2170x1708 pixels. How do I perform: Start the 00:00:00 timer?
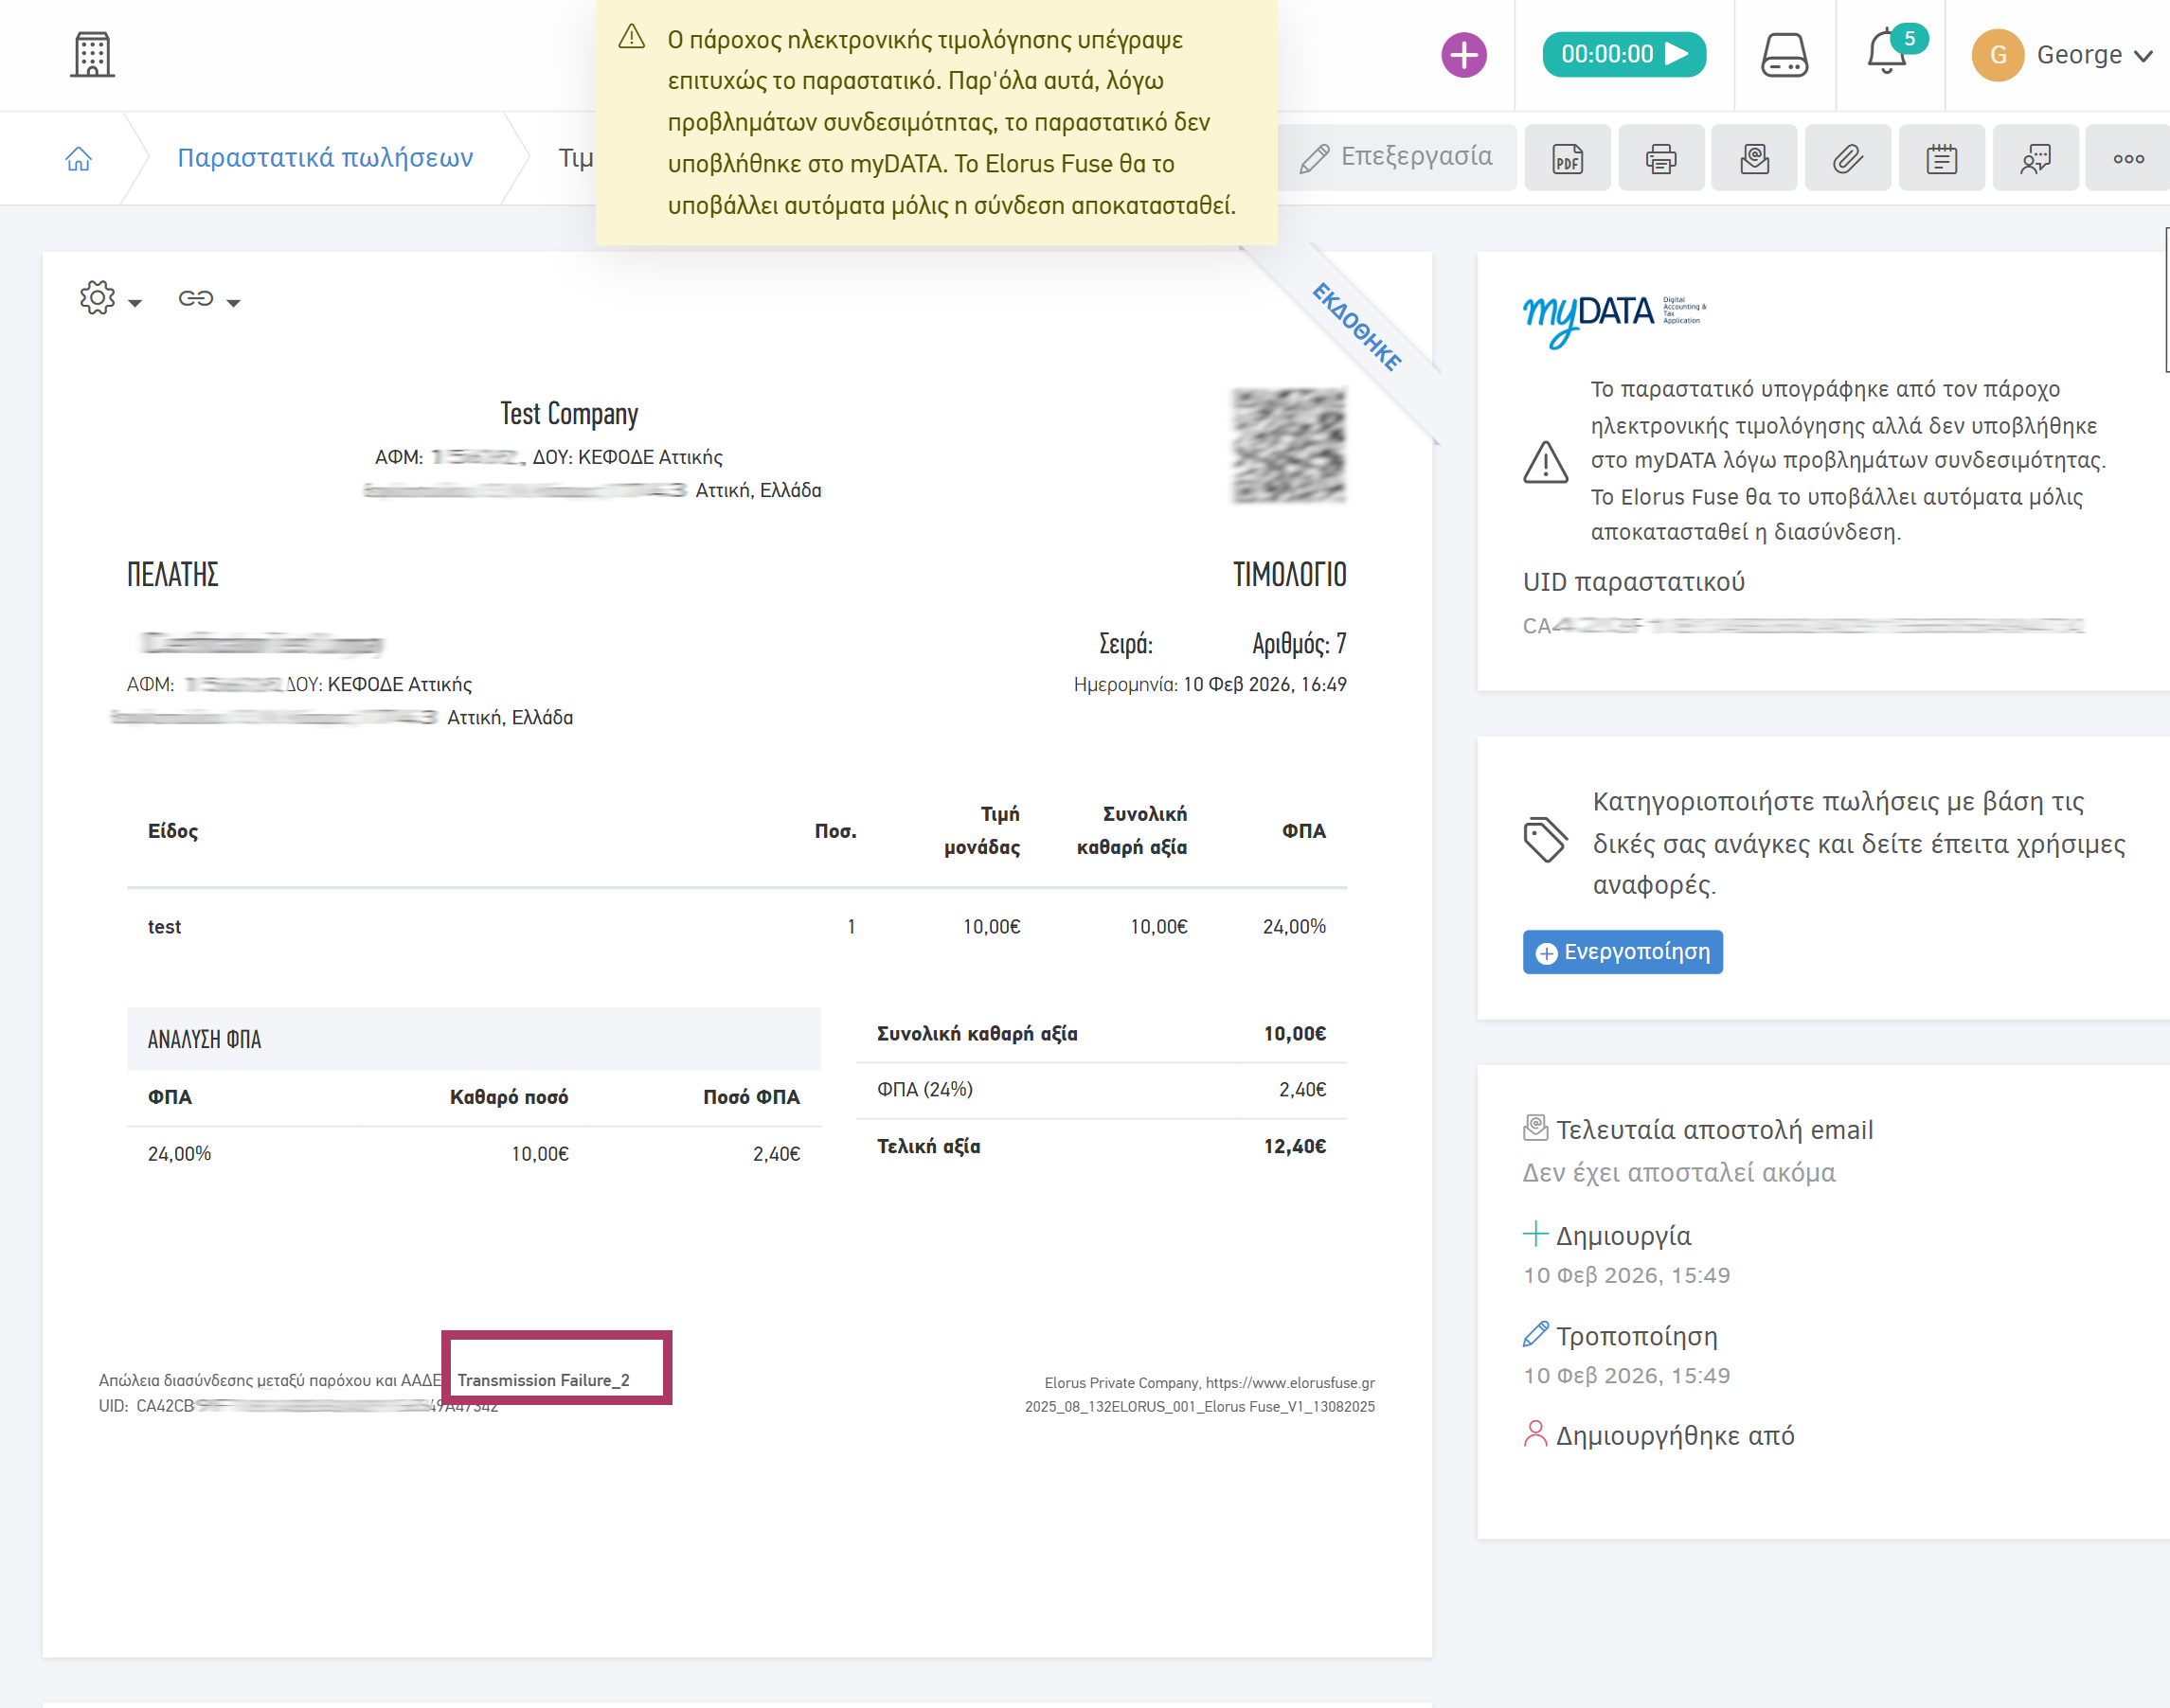[1623, 54]
